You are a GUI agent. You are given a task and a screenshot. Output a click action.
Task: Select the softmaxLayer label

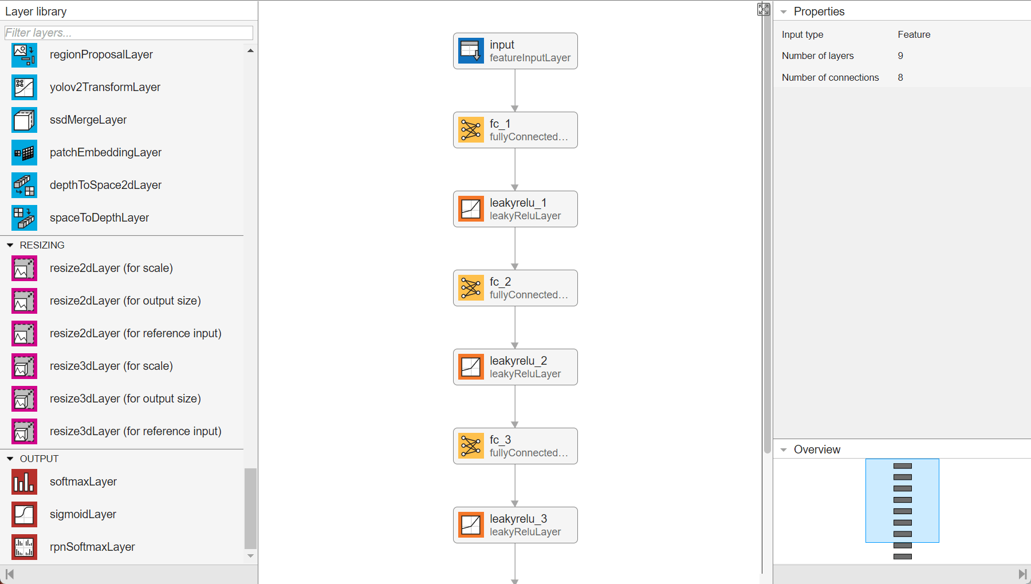pos(83,482)
